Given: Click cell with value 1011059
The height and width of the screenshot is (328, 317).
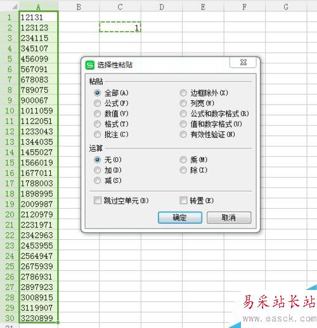Looking at the screenshot, I should 39,110.
